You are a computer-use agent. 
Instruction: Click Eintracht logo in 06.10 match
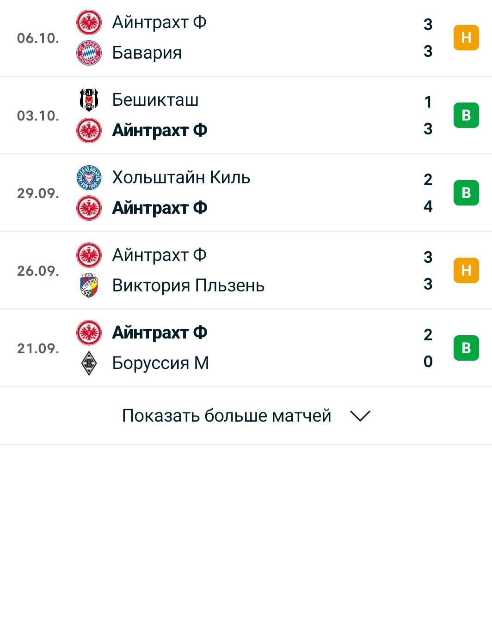tap(89, 22)
